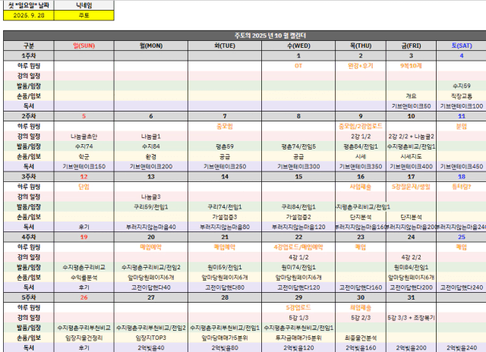Image resolution: width=486 pixels, height=352 pixels.
Task: Select the 개요 cell
Action: [x=411, y=96]
